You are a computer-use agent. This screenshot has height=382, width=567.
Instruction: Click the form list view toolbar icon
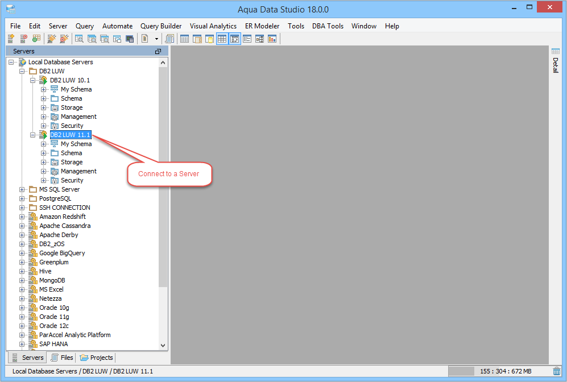click(247, 39)
